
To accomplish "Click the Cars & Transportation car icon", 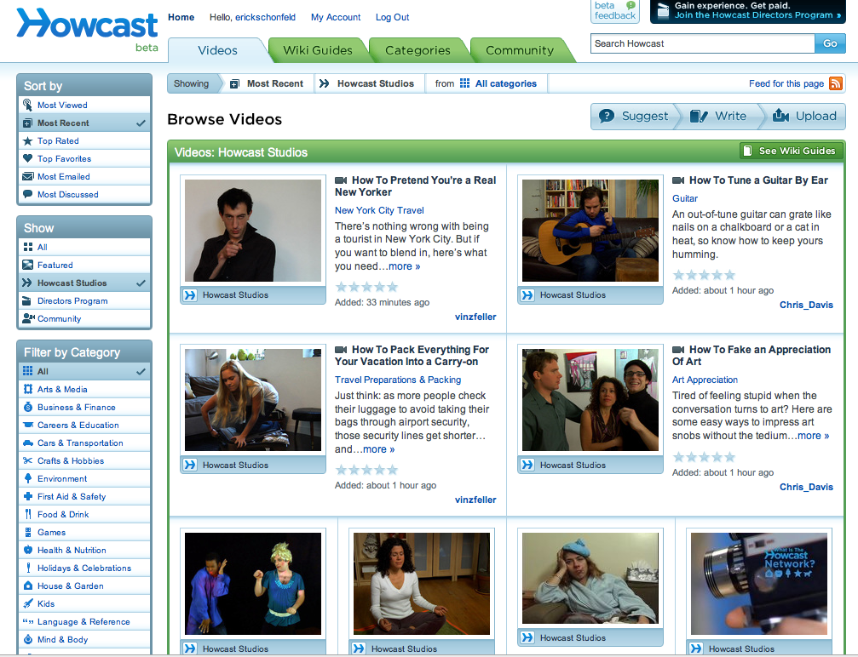I will point(28,443).
